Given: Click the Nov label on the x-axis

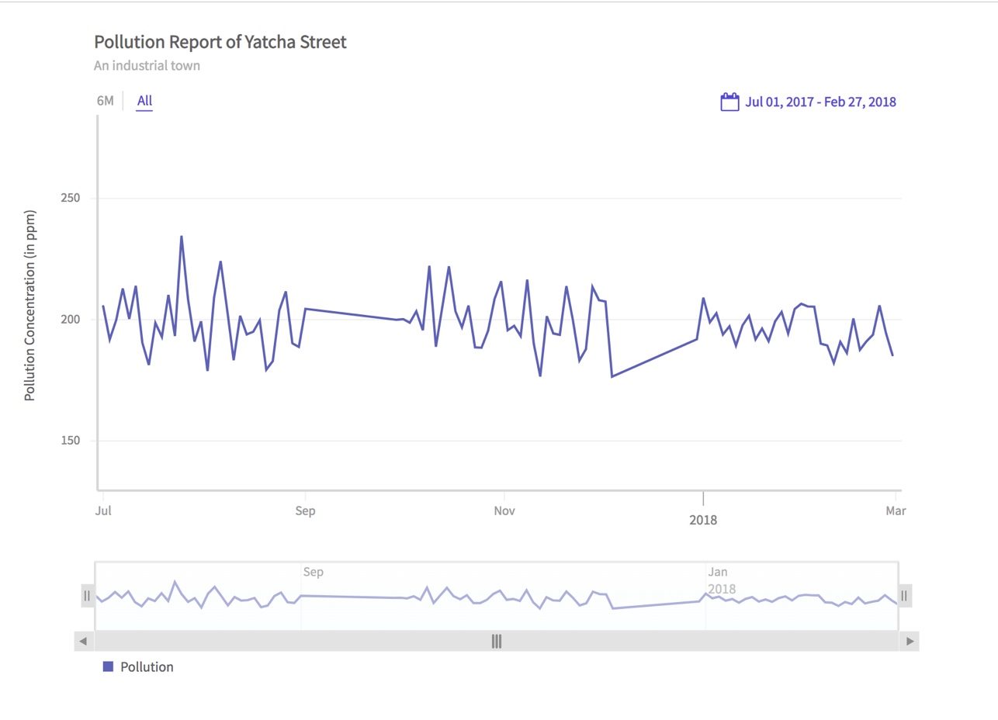Looking at the screenshot, I should coord(504,511).
